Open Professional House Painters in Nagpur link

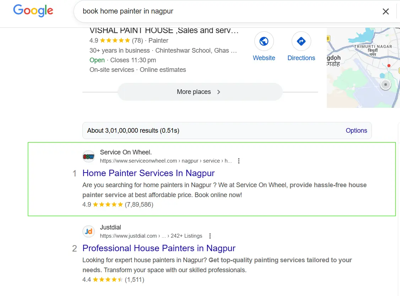[x=159, y=248]
